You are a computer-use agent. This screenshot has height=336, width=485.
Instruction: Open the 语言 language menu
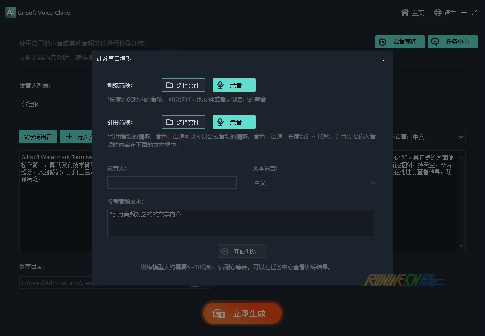445,13
